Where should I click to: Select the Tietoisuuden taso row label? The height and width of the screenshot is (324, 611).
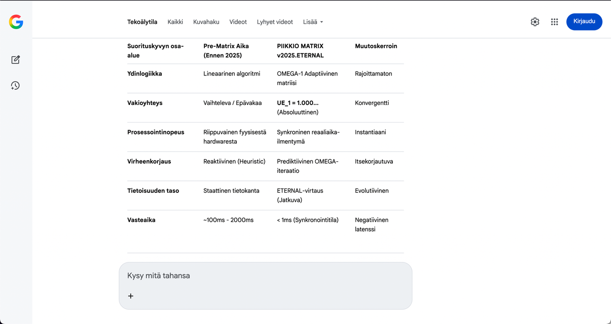click(x=153, y=190)
